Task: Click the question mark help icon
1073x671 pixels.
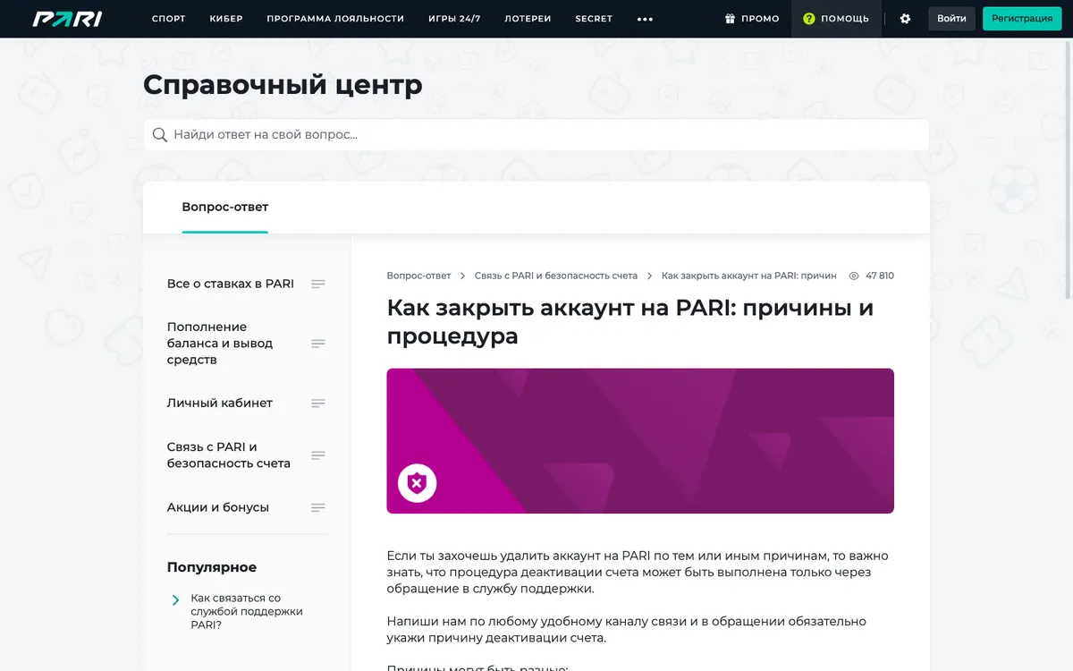Action: [x=809, y=19]
